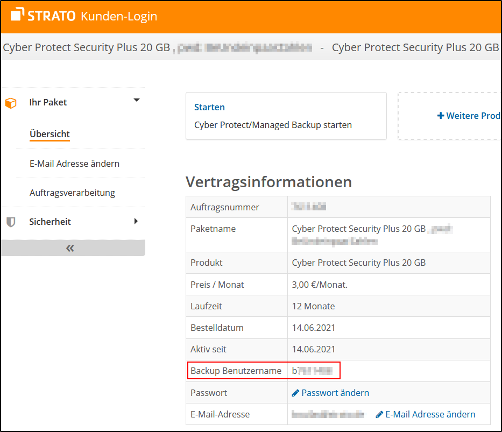Image resolution: width=502 pixels, height=432 pixels.
Task: Click the Starten link above the backup text
Action: click(x=209, y=107)
